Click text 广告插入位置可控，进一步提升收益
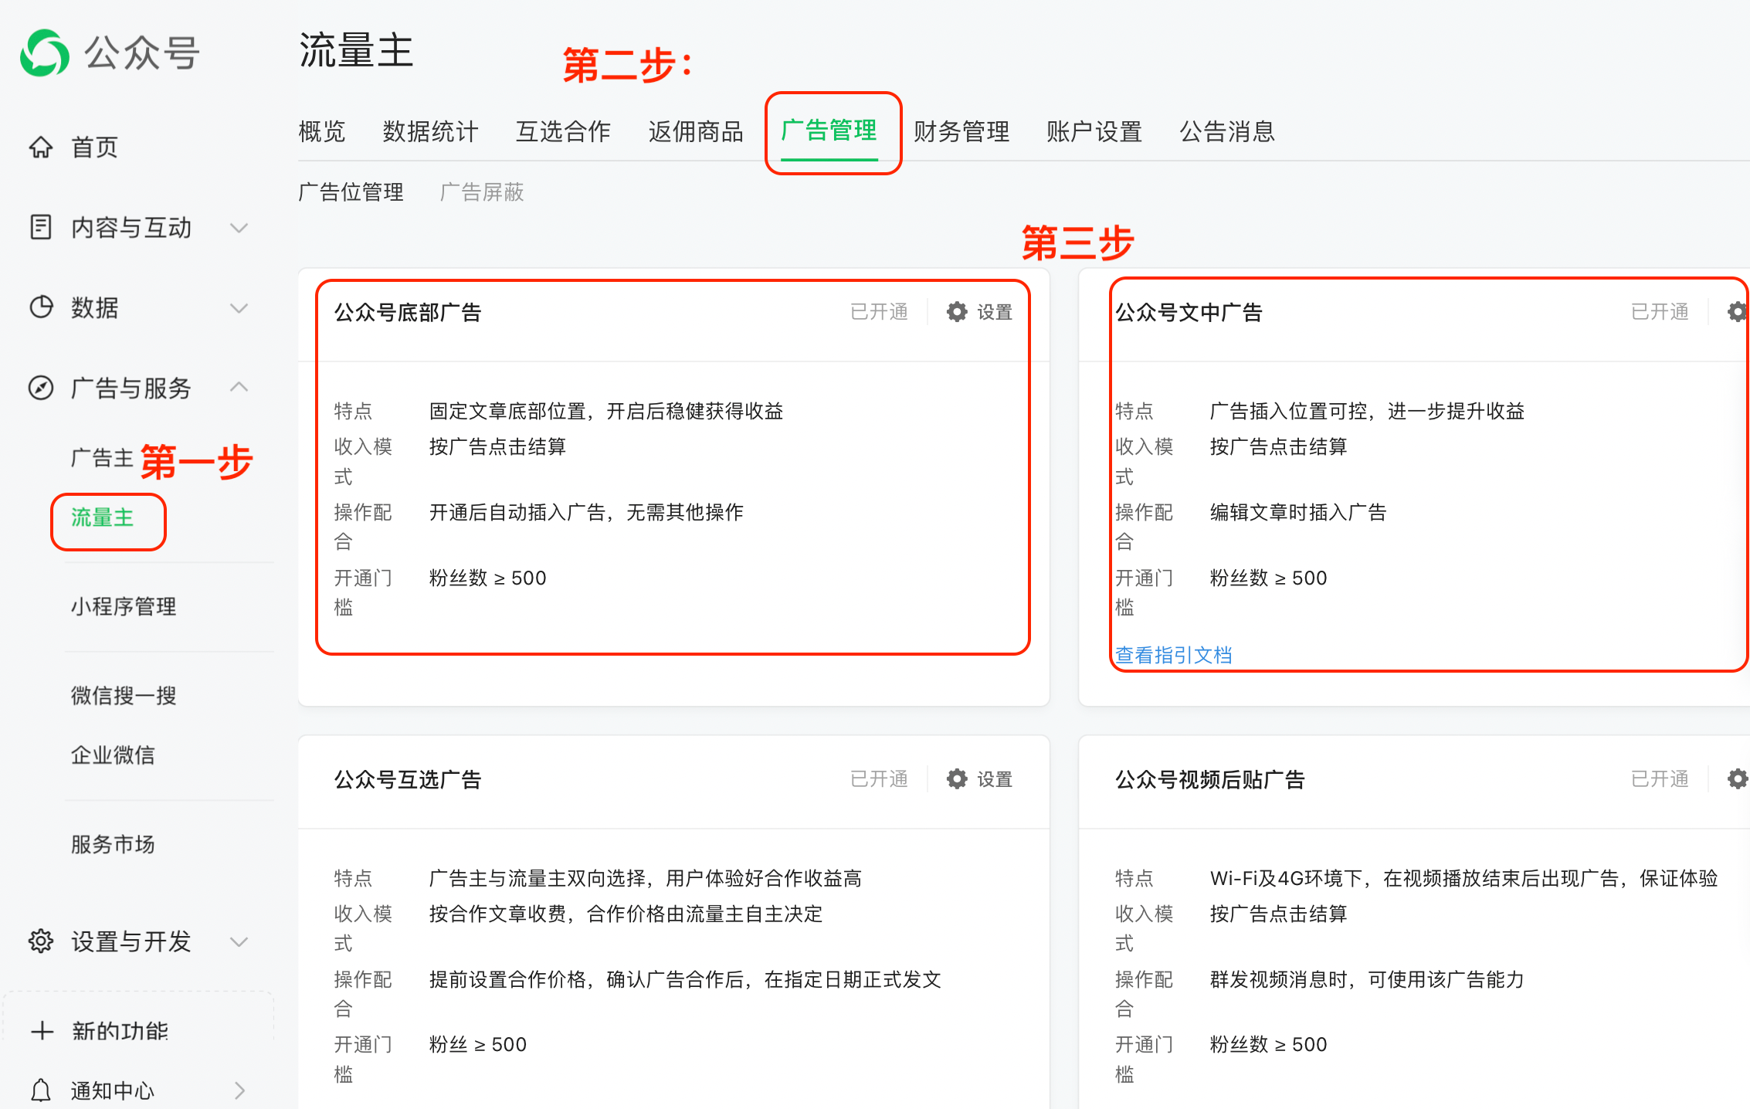This screenshot has width=1750, height=1109. (1368, 411)
